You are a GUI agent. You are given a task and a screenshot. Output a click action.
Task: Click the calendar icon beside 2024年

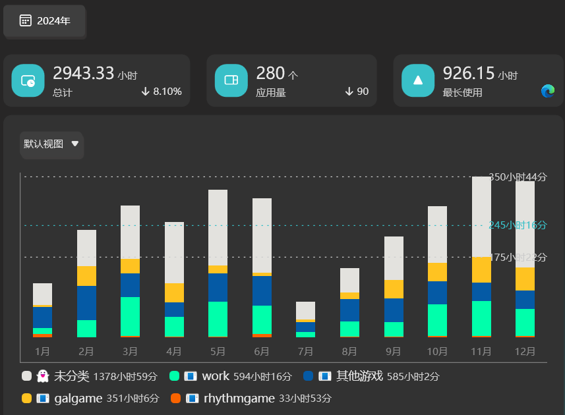[26, 20]
